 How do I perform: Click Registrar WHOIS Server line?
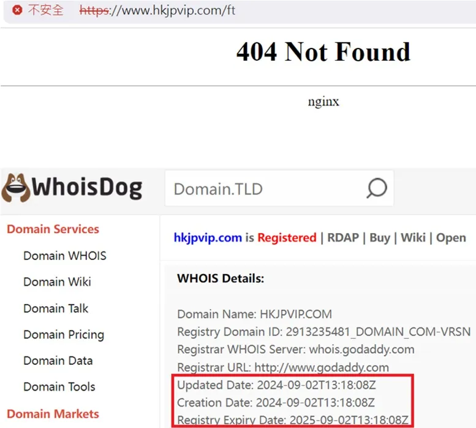tap(296, 350)
